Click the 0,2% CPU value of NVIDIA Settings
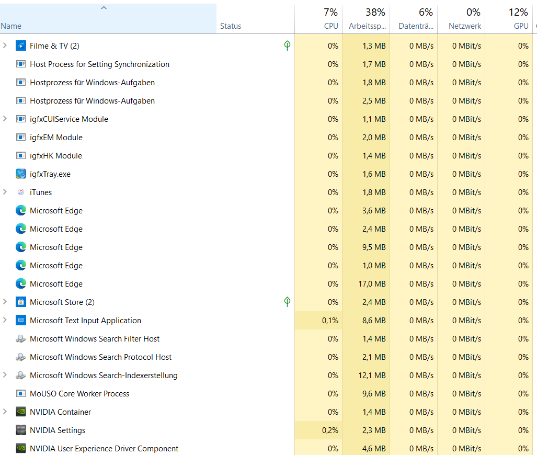 (x=330, y=430)
